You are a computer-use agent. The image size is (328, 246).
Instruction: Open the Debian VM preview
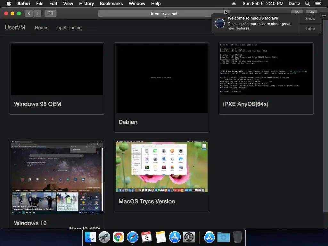(x=161, y=78)
